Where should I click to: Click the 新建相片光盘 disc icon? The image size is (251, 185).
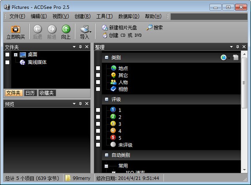[105, 28]
